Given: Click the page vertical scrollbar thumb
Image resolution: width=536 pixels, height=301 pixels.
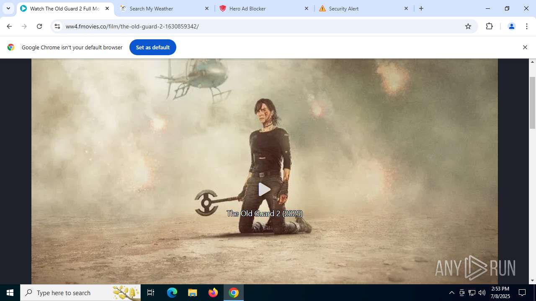Looking at the screenshot, I should coord(533,103).
